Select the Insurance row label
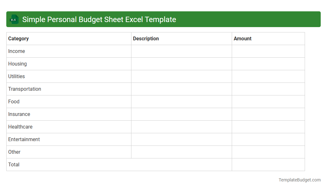The width and height of the screenshot is (327, 189). coord(19,114)
